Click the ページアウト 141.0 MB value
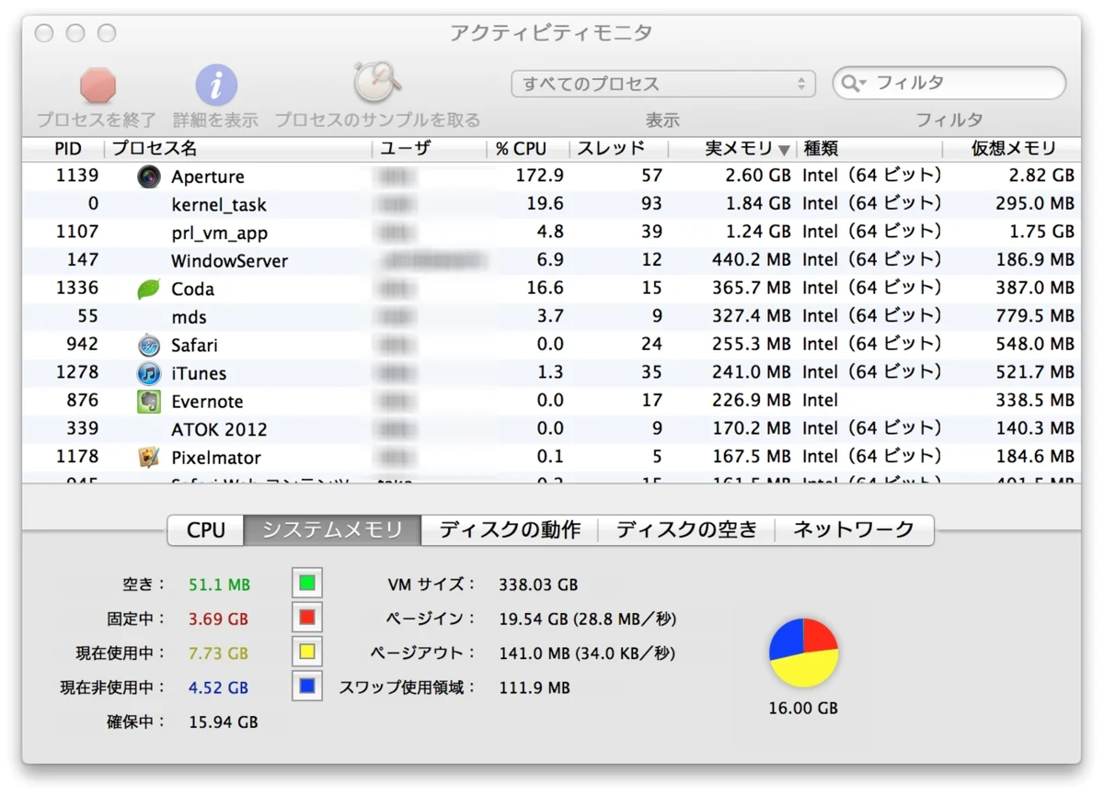Screen dimensions: 1104x796 587,654
